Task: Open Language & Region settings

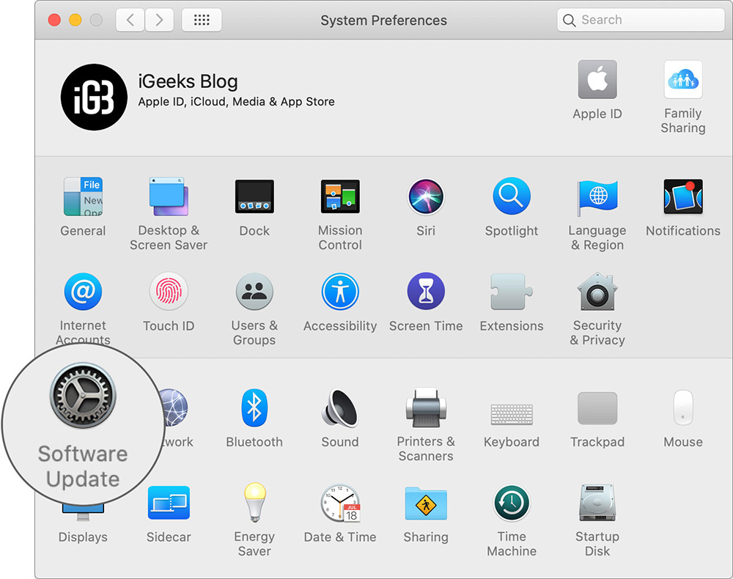Action: (x=597, y=196)
